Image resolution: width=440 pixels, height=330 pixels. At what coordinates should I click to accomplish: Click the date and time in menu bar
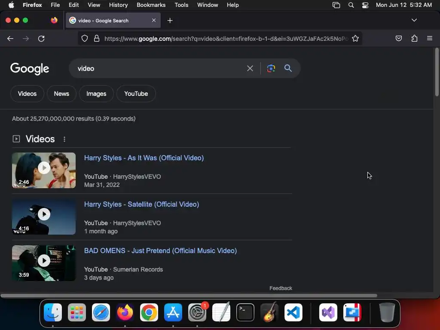pyautogui.click(x=404, y=5)
